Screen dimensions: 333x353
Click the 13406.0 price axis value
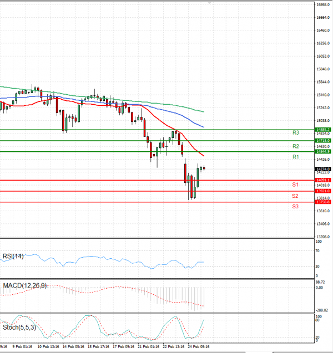323,224
